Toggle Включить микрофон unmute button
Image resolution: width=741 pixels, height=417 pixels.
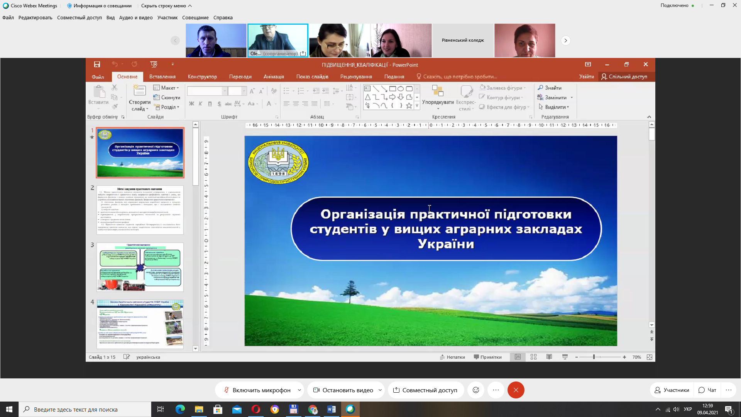coord(257,390)
